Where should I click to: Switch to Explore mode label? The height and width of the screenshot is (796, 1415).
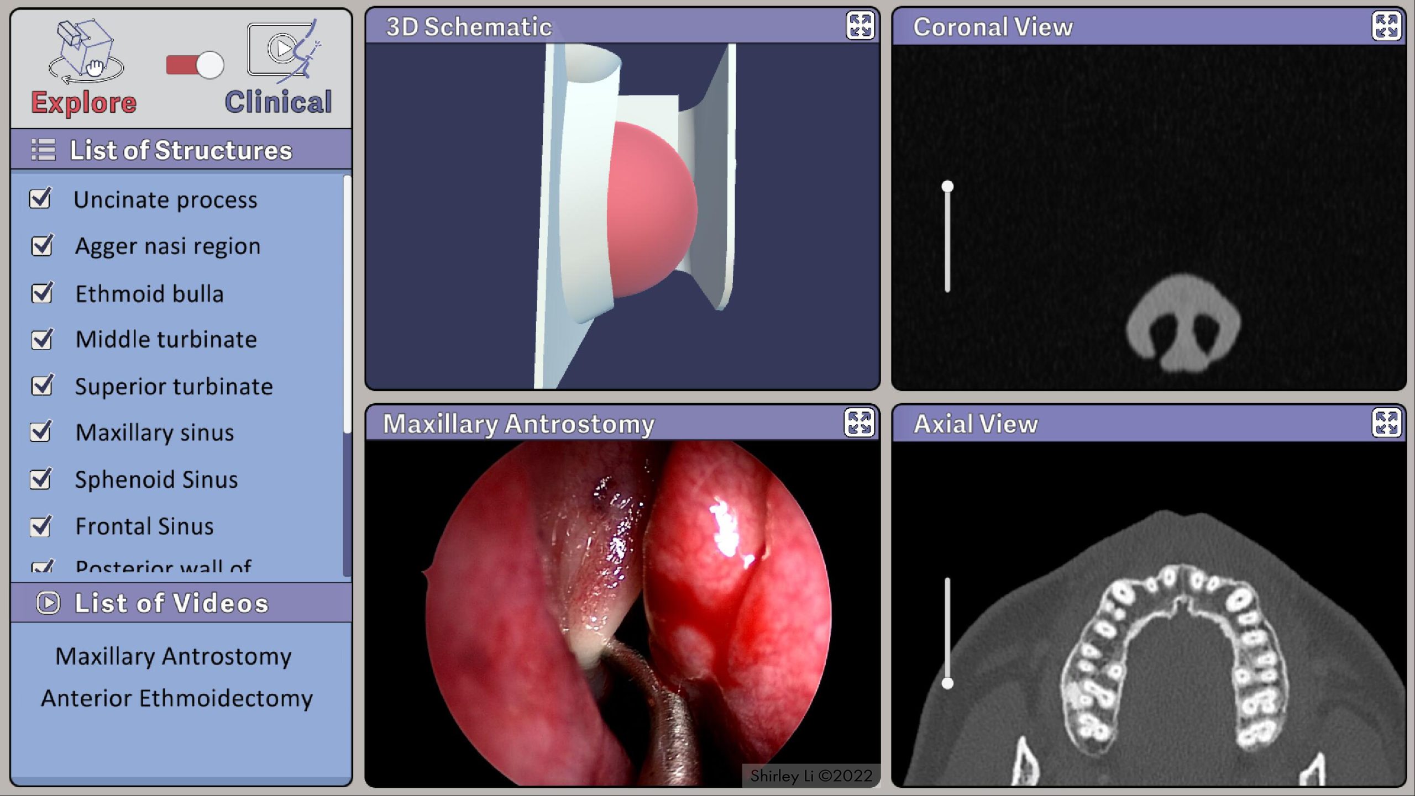tap(84, 103)
